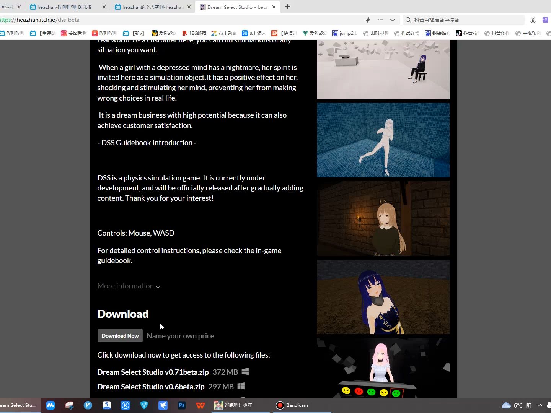551x413 pixels.
Task: Close the heazhan的个人空间 tab
Action: (x=189, y=7)
